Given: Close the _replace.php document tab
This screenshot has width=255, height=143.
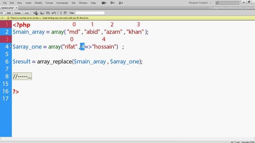Looking at the screenshot, I should tap(16, 8).
